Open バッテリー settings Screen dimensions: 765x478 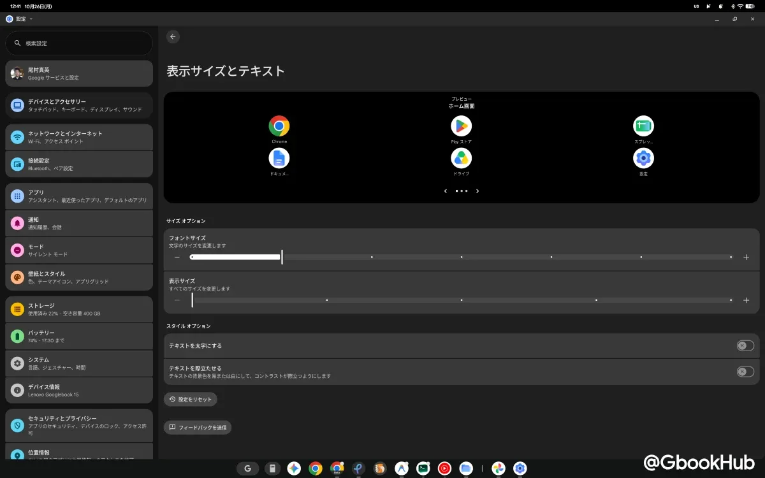79,337
